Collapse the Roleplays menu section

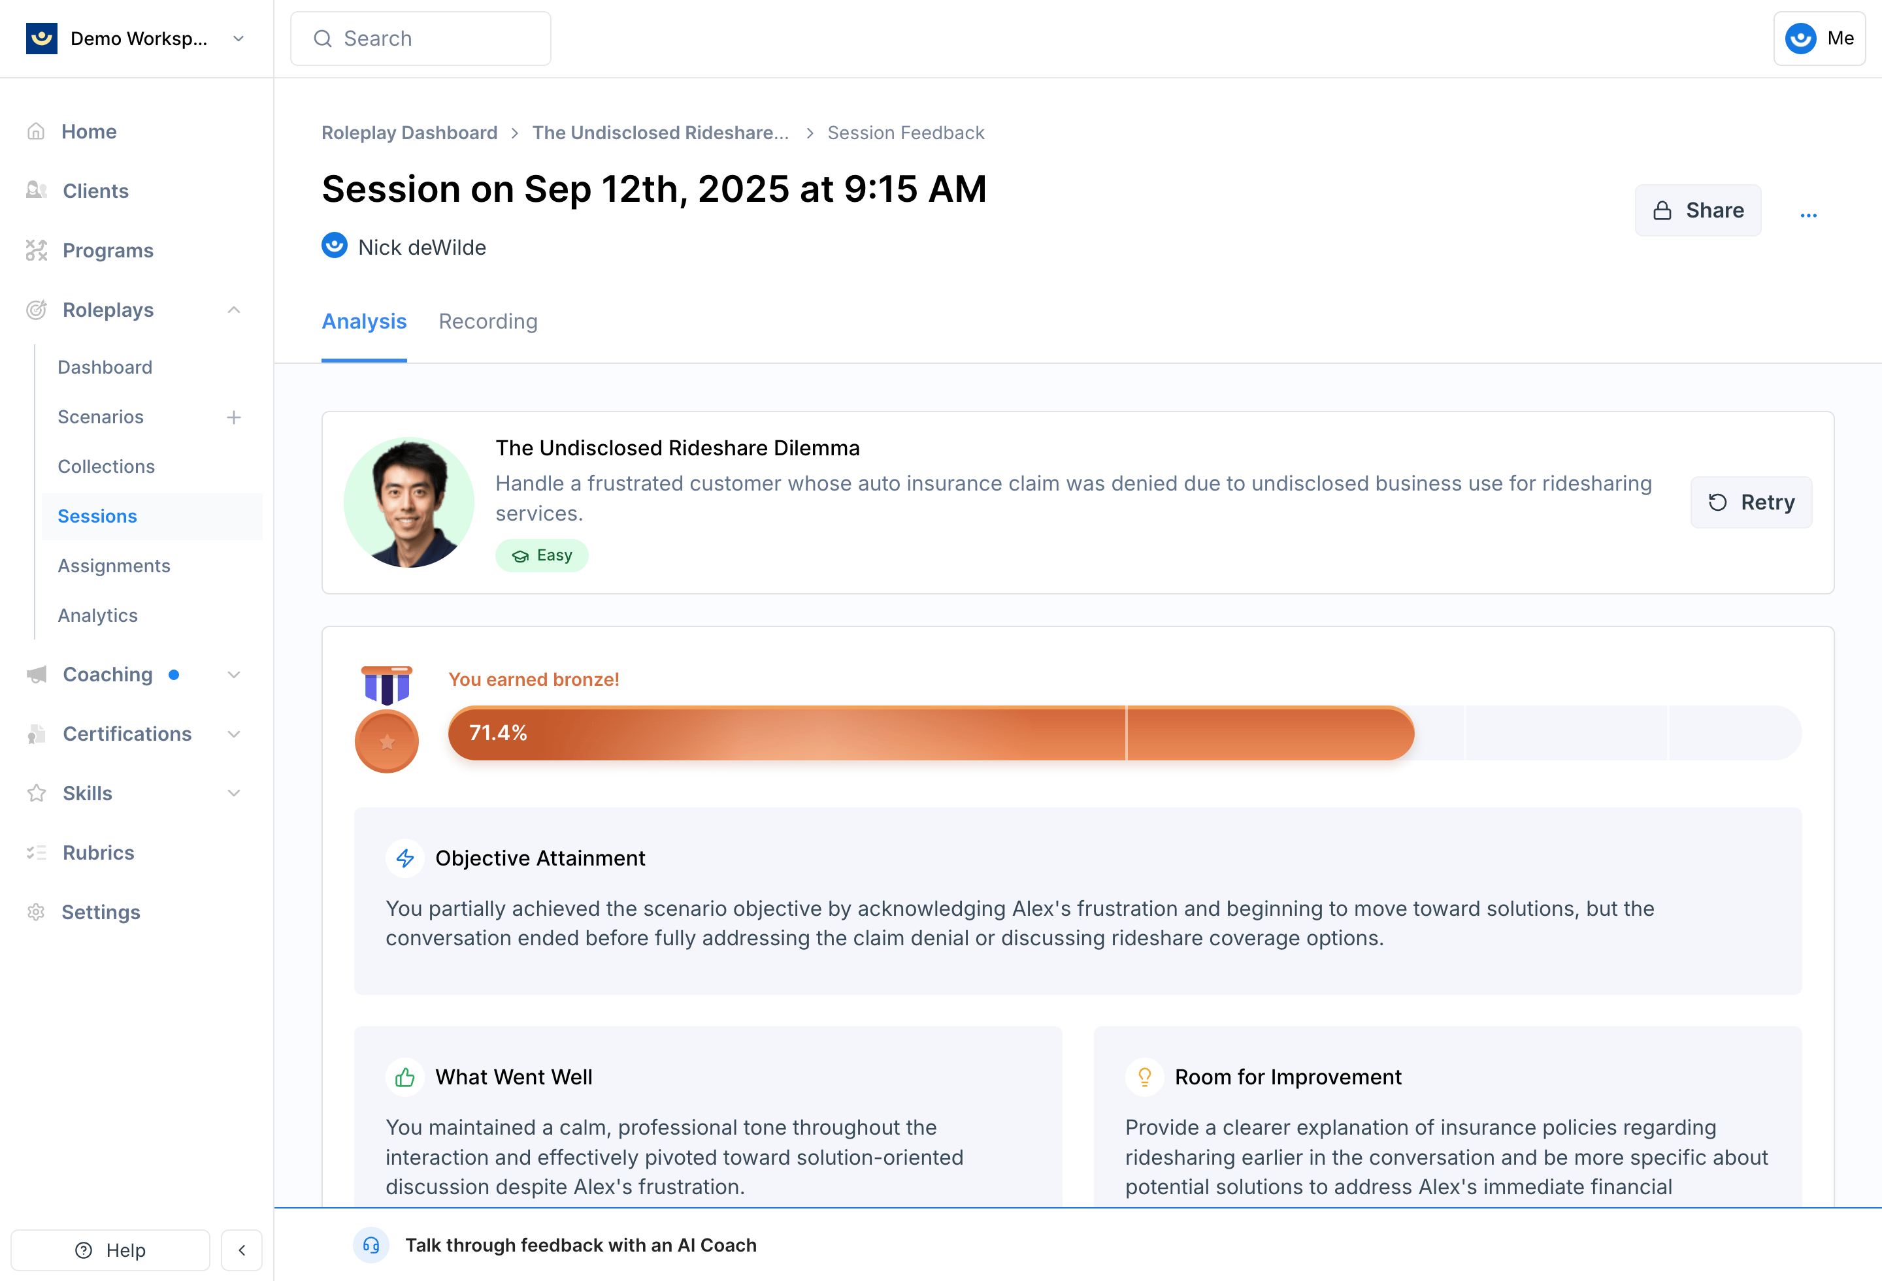coord(234,310)
